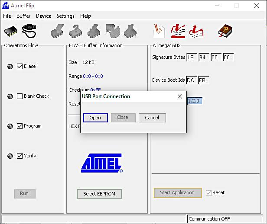Click the Load HEX File red book icon
267x224 pixels.
178,31
